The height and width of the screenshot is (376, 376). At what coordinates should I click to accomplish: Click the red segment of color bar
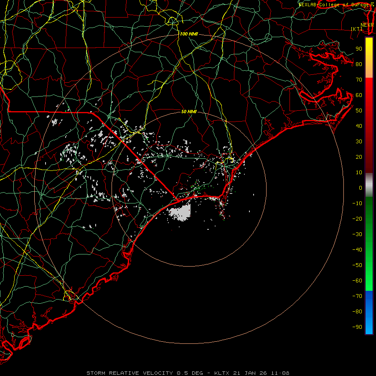pos(369,125)
